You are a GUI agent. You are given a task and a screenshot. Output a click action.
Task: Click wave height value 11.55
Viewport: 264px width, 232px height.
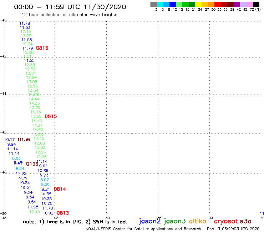click(29, 61)
